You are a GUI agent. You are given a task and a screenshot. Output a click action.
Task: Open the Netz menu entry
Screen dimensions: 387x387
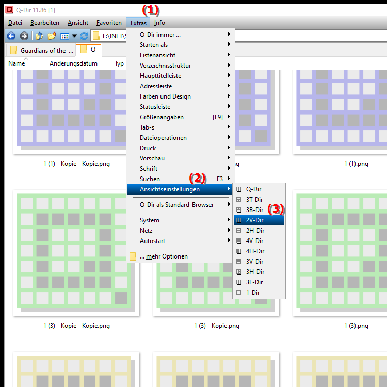[181, 231]
